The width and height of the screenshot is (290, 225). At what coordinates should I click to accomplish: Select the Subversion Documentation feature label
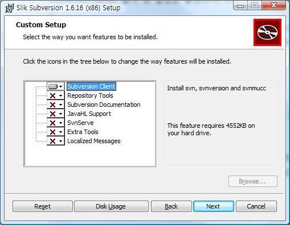pyautogui.click(x=104, y=105)
